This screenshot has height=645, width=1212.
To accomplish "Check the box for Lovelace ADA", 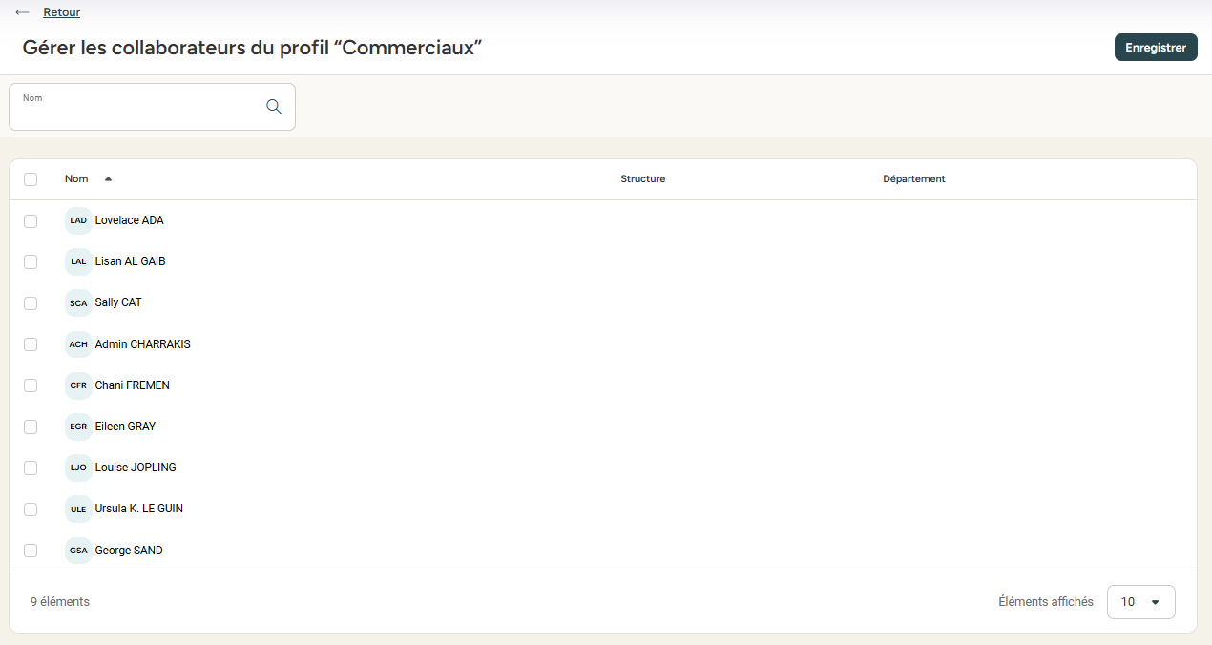I will pos(31,220).
